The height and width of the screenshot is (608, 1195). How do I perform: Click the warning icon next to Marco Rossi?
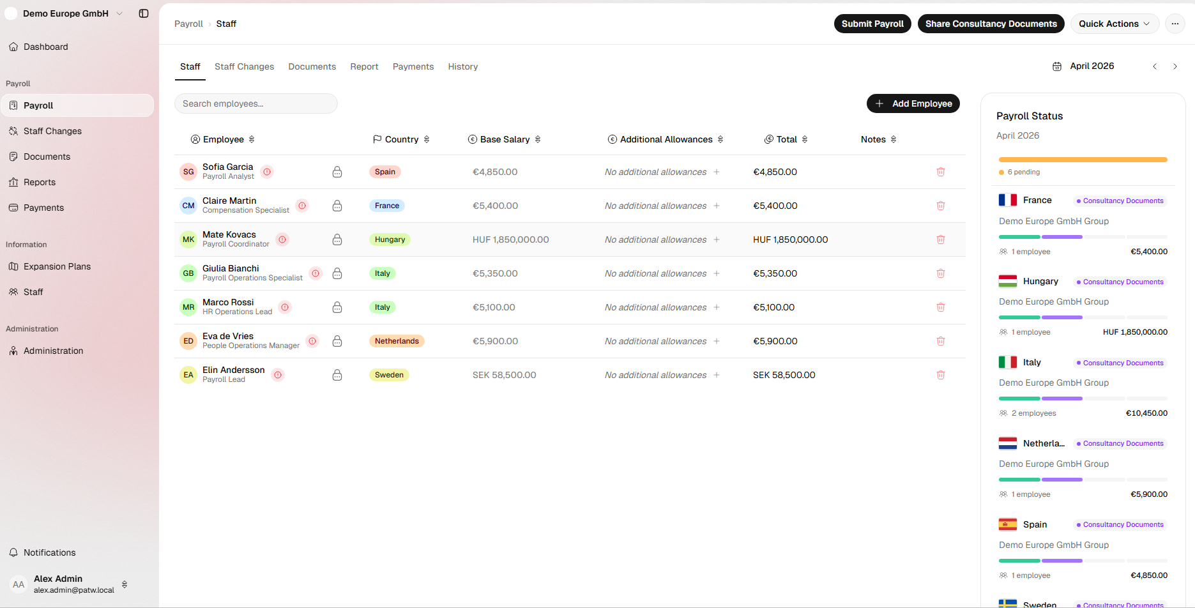pos(285,307)
